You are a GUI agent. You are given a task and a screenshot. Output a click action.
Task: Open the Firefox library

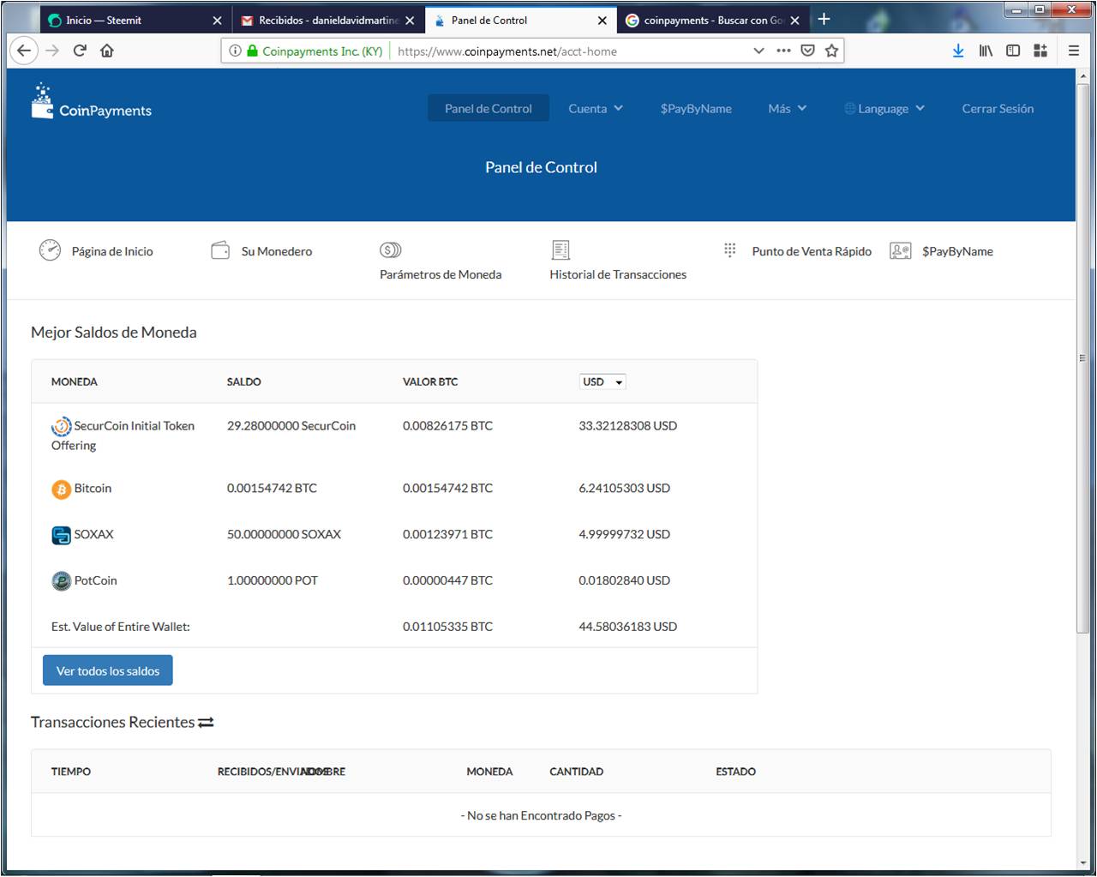click(x=986, y=51)
